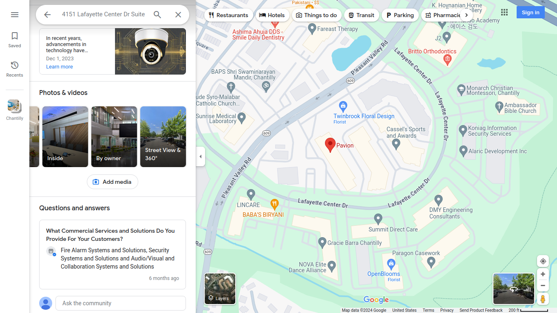
Task: Click Paragon Casework map pin
Action: (x=431, y=262)
